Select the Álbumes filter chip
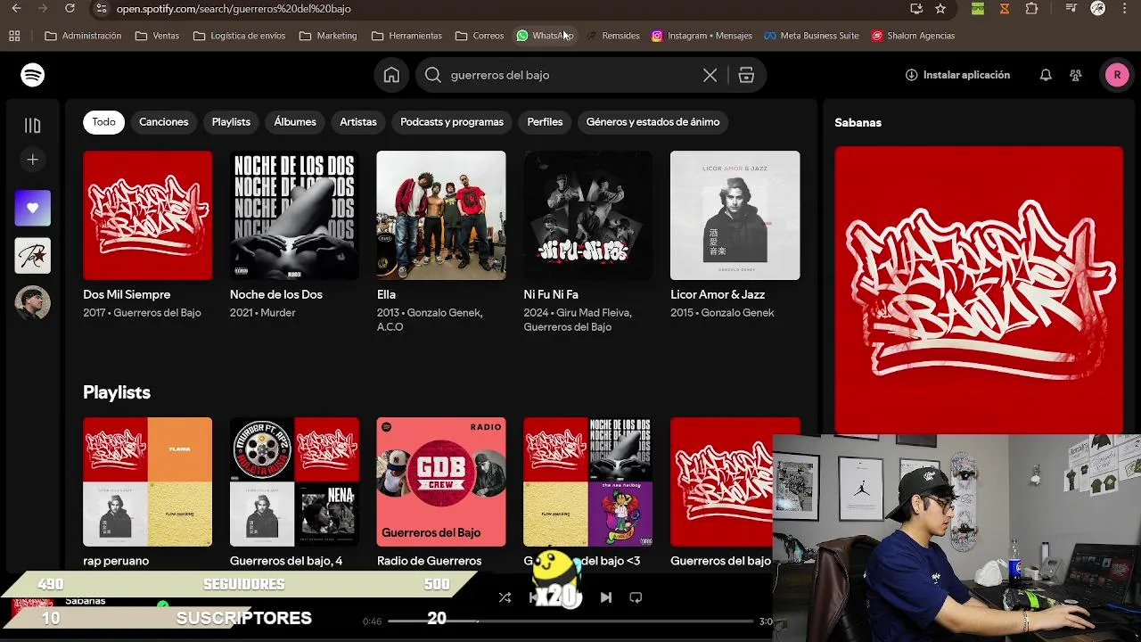The image size is (1141, 642). click(x=295, y=122)
